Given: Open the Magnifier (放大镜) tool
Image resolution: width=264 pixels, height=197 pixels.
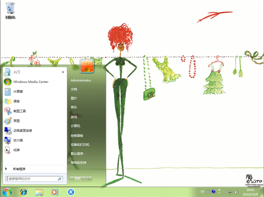Looking at the screenshot, I should (x=18, y=140).
